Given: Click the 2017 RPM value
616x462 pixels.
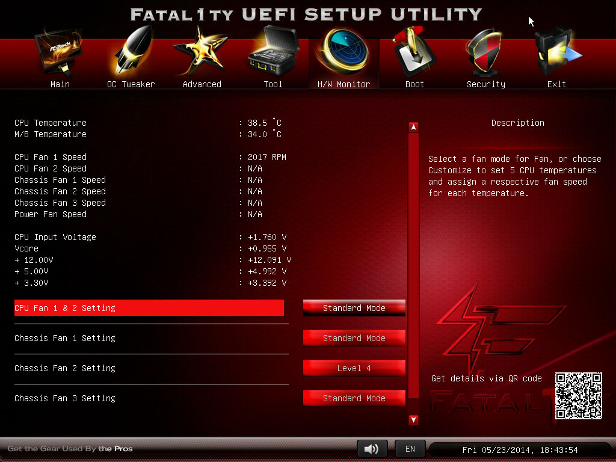Looking at the screenshot, I should 266,157.
